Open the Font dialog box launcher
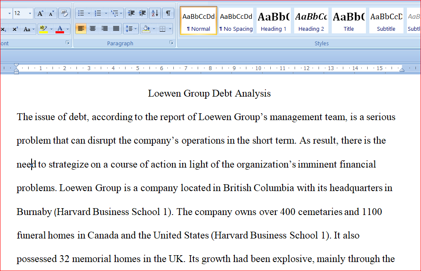This screenshot has height=271, width=421. 67,43
